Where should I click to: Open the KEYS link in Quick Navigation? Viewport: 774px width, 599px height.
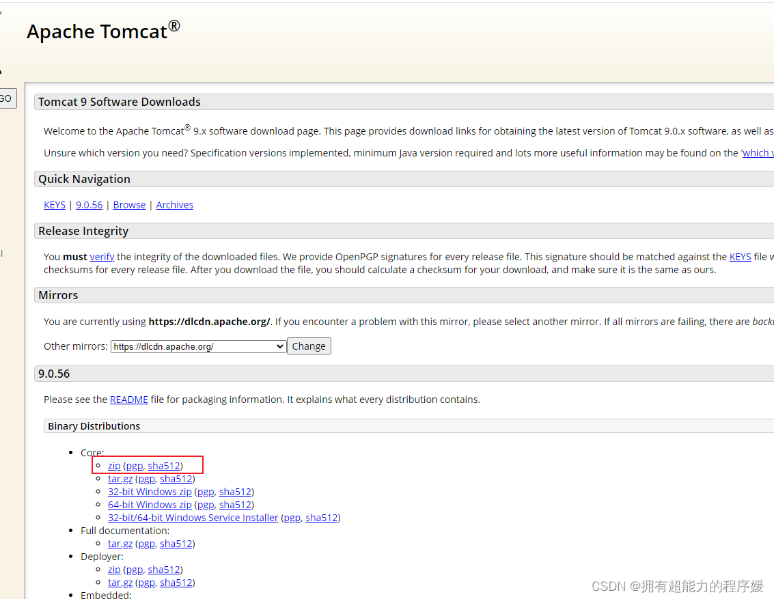[54, 205]
